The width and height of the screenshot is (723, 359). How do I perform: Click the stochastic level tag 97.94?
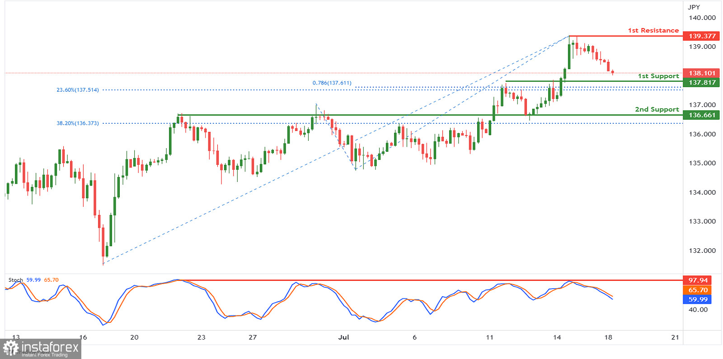click(698, 280)
